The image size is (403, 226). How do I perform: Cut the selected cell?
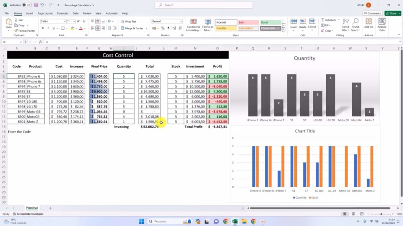pyautogui.click(x=19, y=20)
